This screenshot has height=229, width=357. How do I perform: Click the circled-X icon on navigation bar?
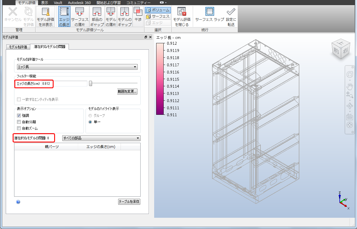tap(350, 125)
